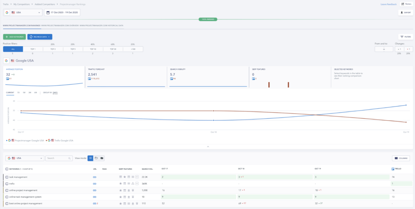Viewport: 415px width, 209px height.
Task: Open the USA dropdown above the keywords table
Action: pyautogui.click(x=25, y=158)
